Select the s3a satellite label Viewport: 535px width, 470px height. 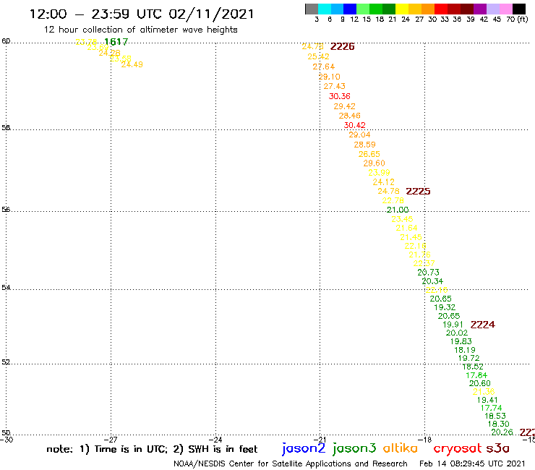click(x=498, y=448)
